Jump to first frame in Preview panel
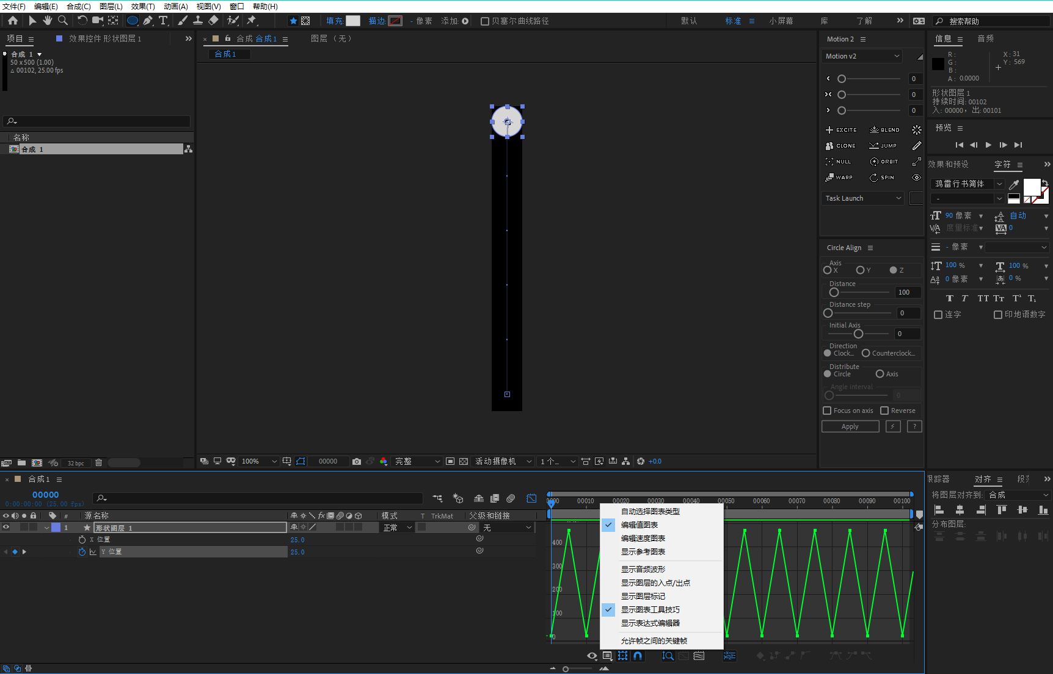Image resolution: width=1053 pixels, height=674 pixels. (959, 145)
